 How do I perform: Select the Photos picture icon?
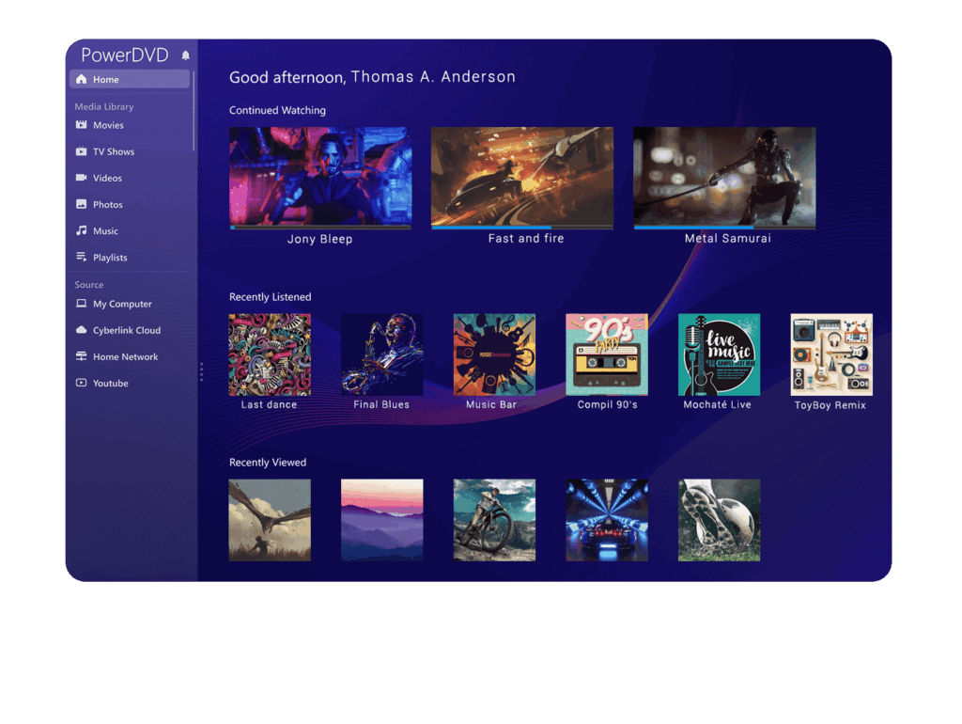point(81,204)
